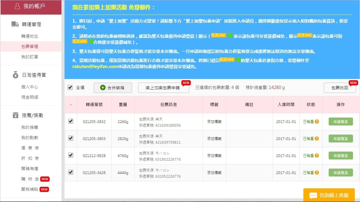Click 添加標籤 for package 021205-3428
The height and width of the screenshot is (202, 360).
click(x=214, y=173)
